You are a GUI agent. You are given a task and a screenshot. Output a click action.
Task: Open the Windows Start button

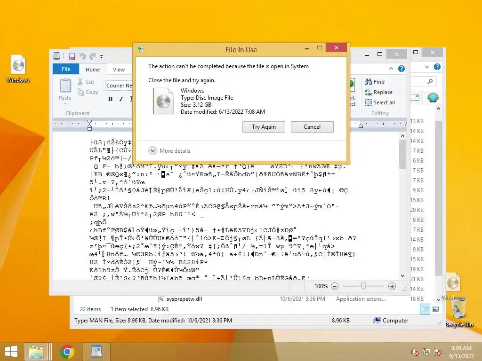[11, 352]
